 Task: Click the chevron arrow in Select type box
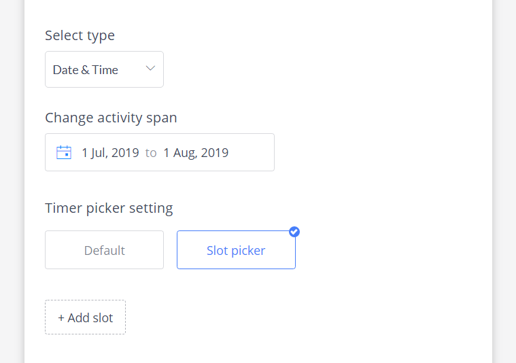click(150, 69)
